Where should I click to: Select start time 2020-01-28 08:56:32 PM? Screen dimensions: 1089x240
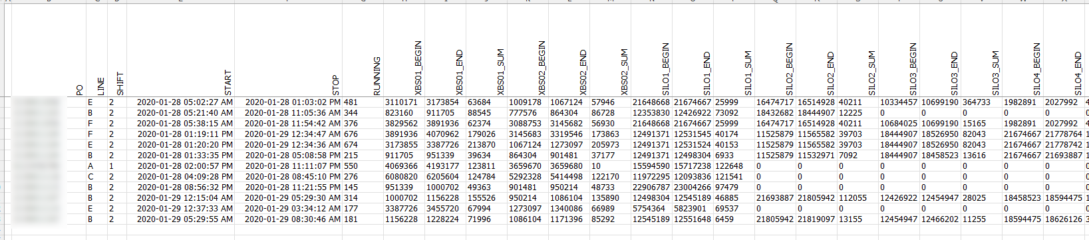(180, 187)
